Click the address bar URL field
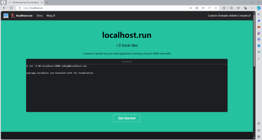 [102, 8]
